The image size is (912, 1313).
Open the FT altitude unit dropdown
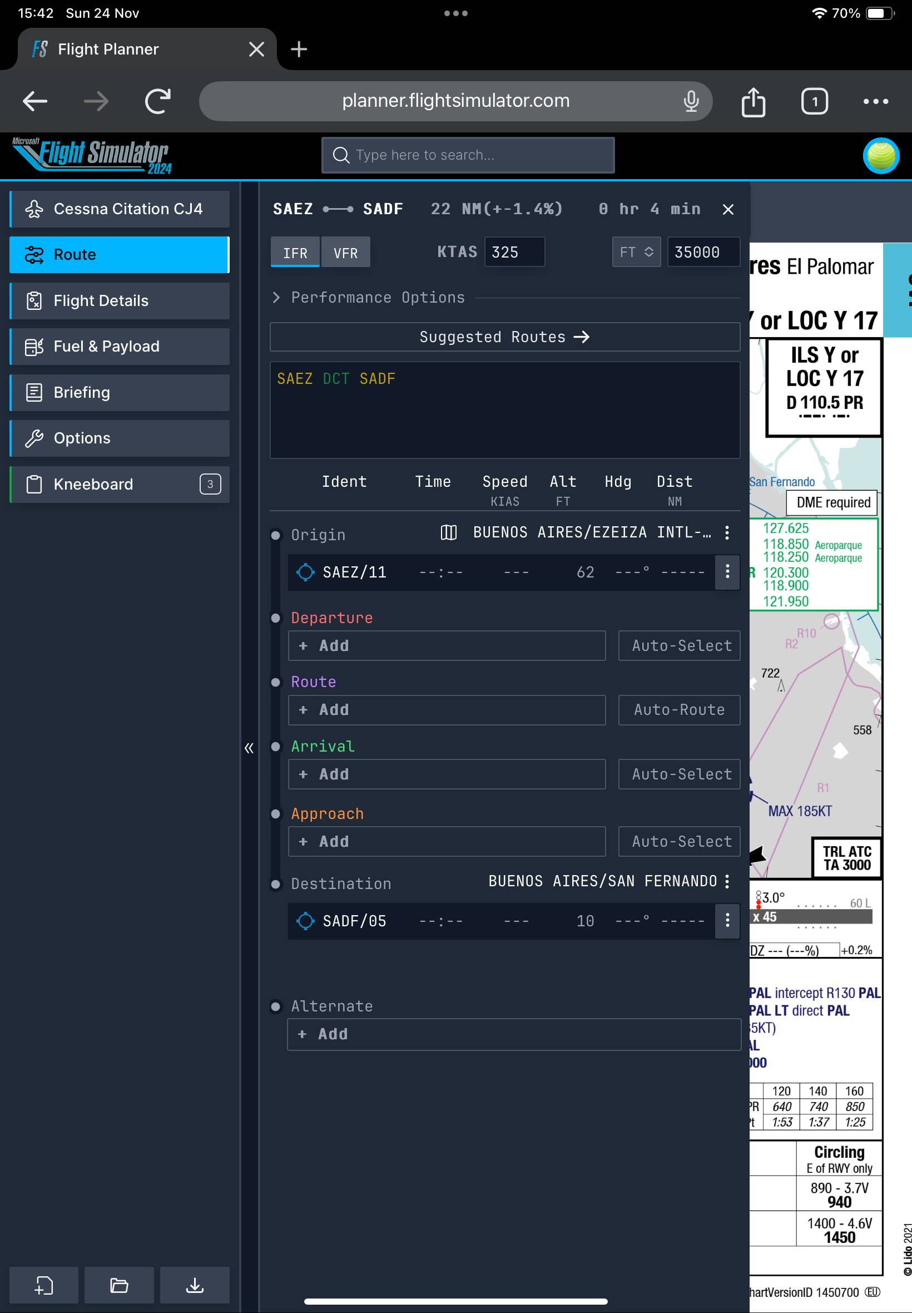(x=636, y=252)
